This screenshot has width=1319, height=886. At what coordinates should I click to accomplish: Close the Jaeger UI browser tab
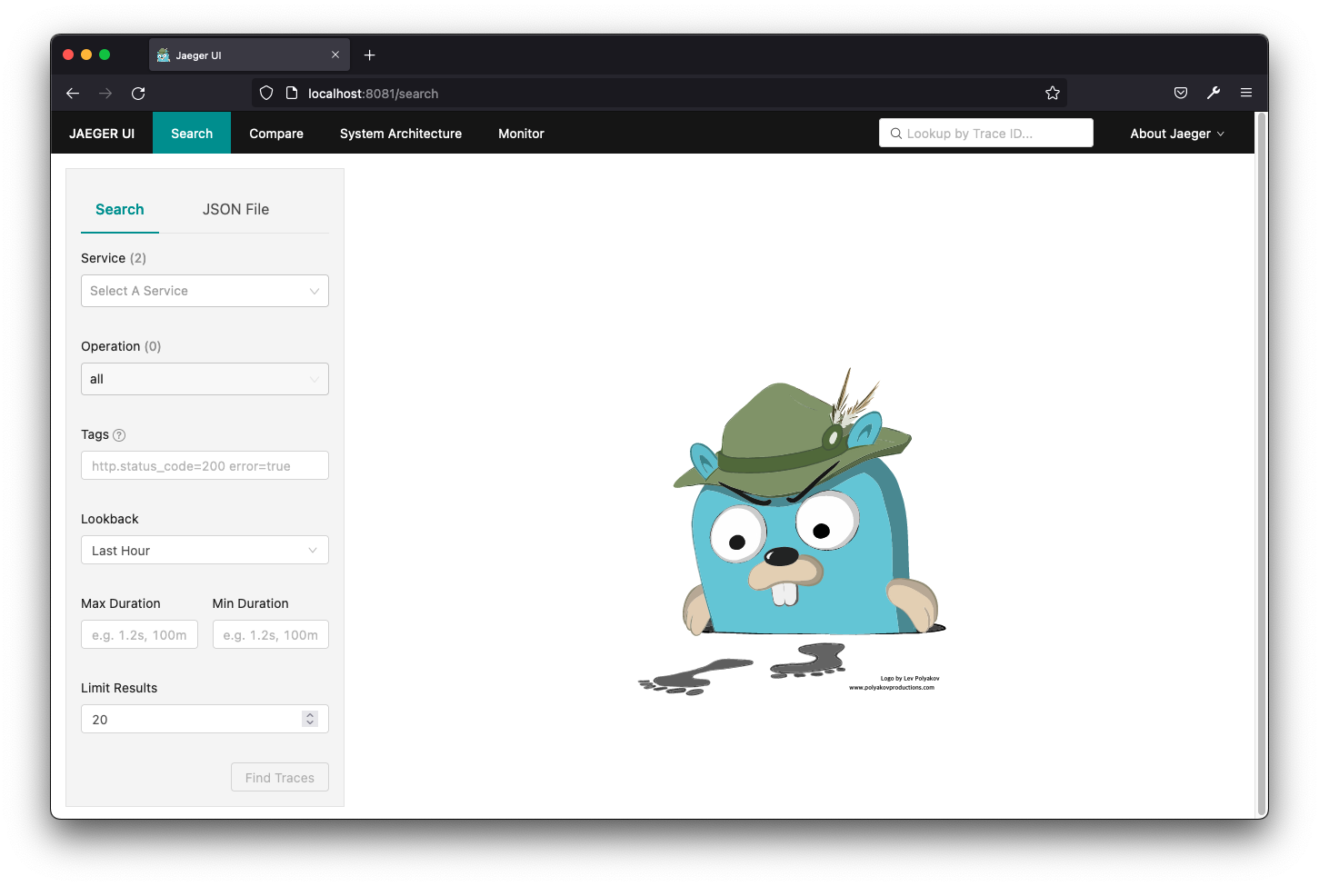pyautogui.click(x=335, y=55)
